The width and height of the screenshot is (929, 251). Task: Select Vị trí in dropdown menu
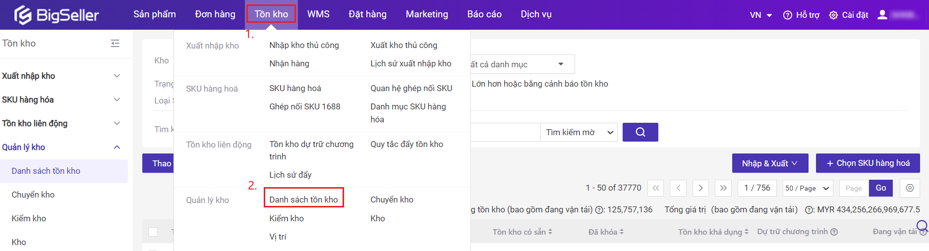click(278, 237)
